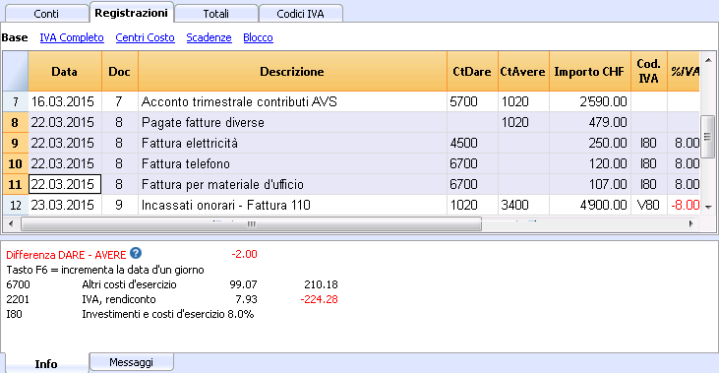Switch to the Conti tab
The image size is (719, 373).
46,14
